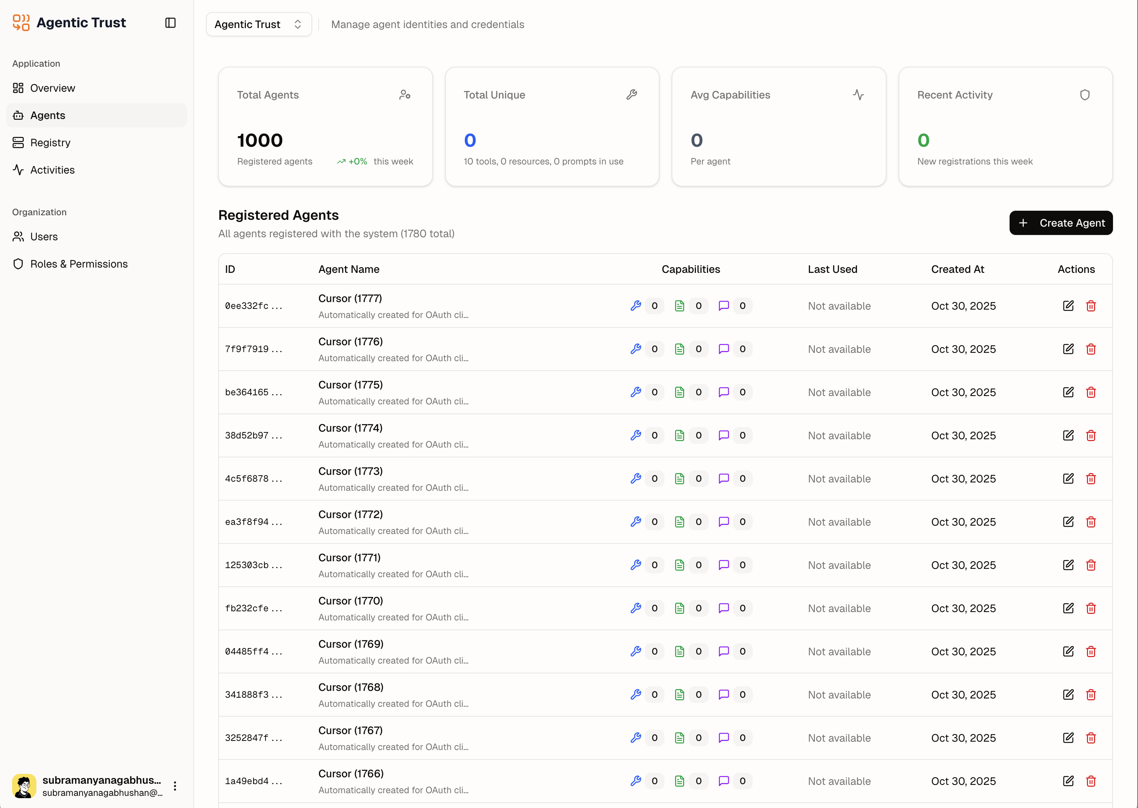Delete the Cursor (1776) agent
The image size is (1138, 808).
tap(1091, 349)
